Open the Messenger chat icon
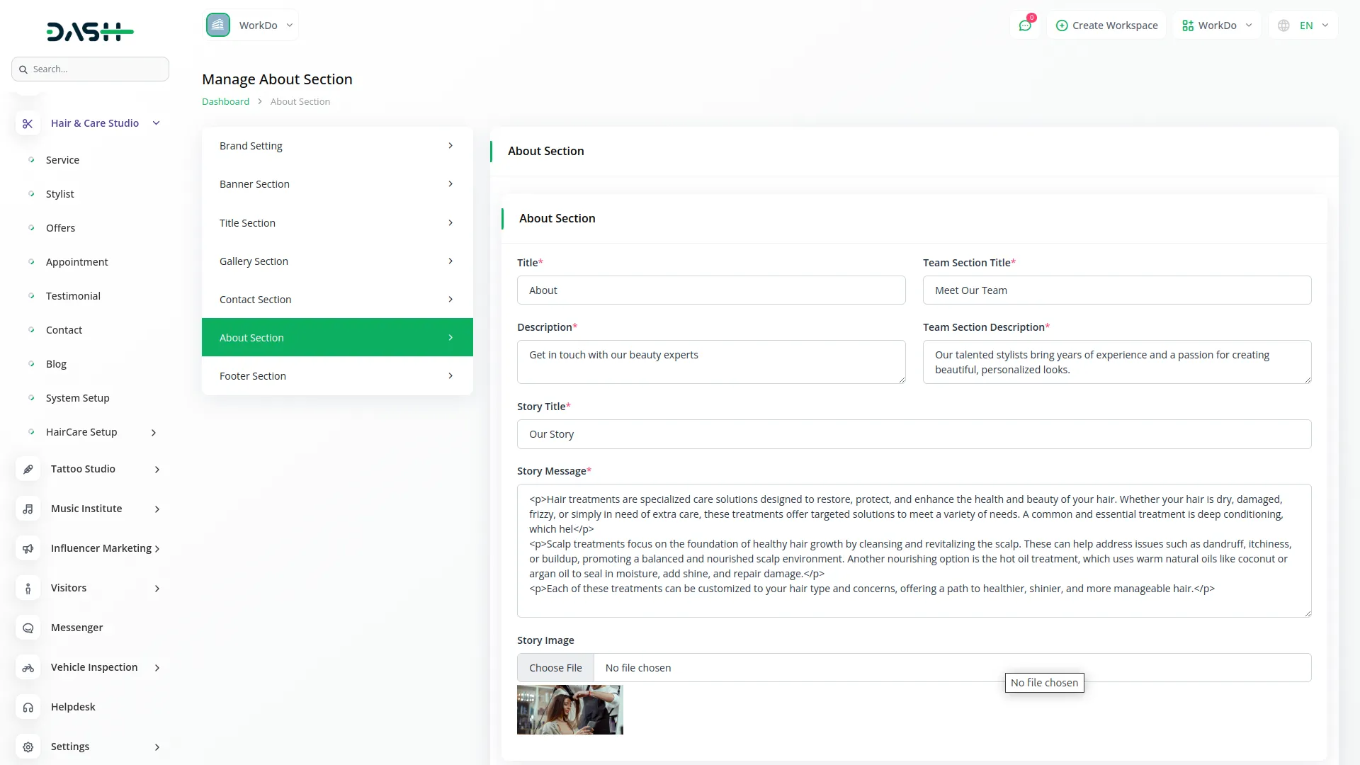 [28, 628]
